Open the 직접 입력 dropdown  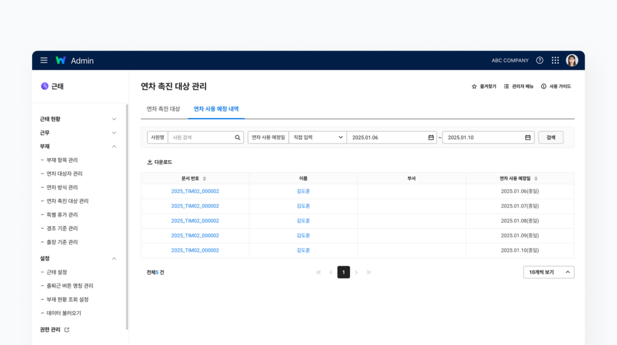point(318,137)
